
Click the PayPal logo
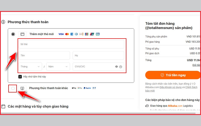point(87,88)
